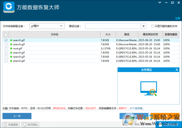Enable only show recoverable files option

[x=153, y=26]
